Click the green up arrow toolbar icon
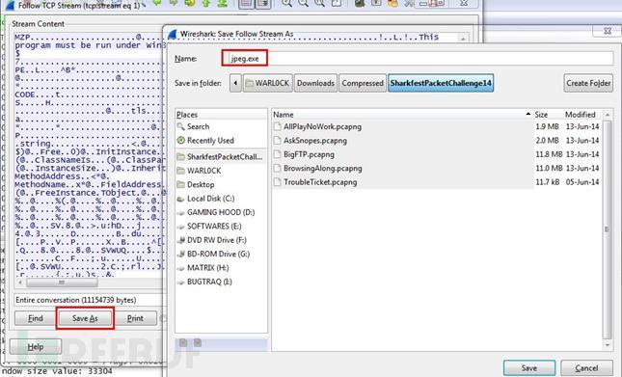622x377 pixels. (x=205, y=3)
